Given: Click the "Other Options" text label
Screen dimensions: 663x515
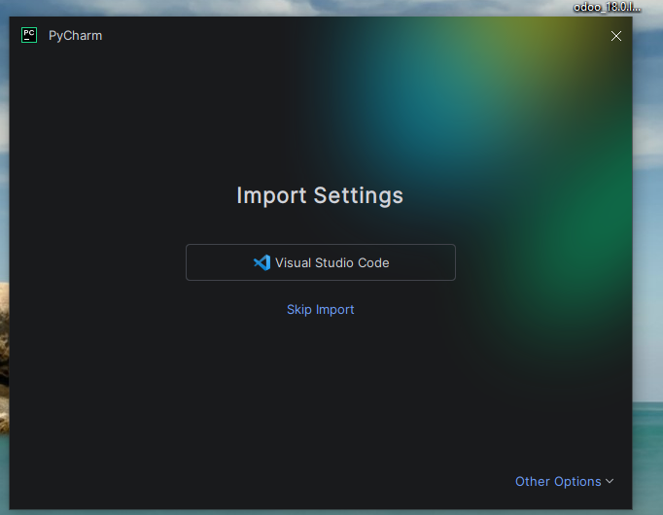Looking at the screenshot, I should pos(558,481).
